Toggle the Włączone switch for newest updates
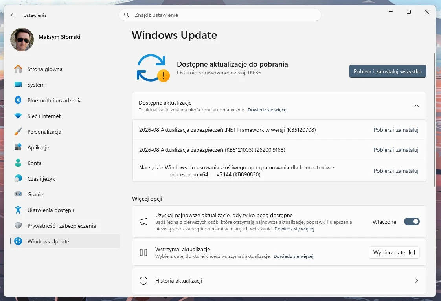441x301 pixels. point(412,221)
